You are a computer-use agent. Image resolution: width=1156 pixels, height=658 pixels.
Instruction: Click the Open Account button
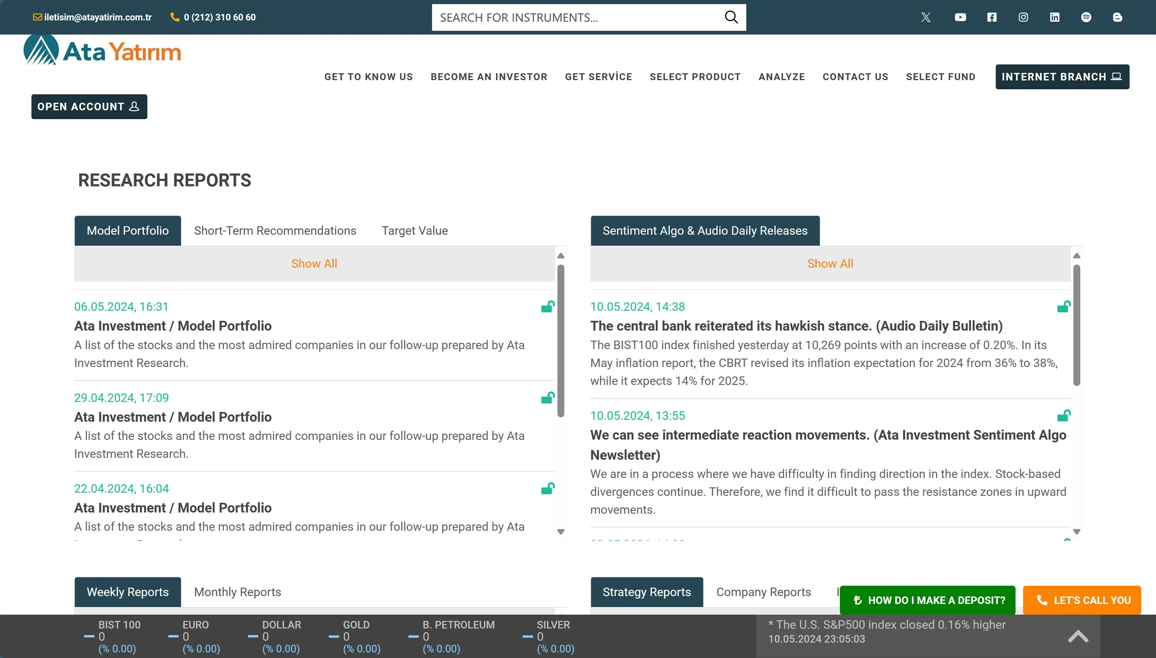click(89, 107)
